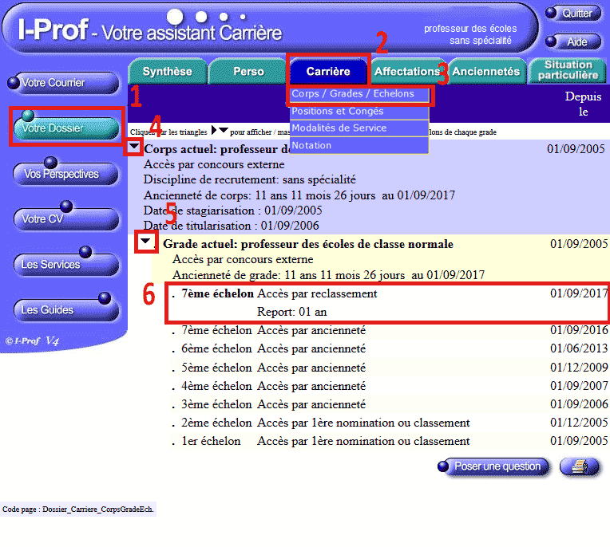
Task: Switch to the Perso tab
Action: click(248, 72)
